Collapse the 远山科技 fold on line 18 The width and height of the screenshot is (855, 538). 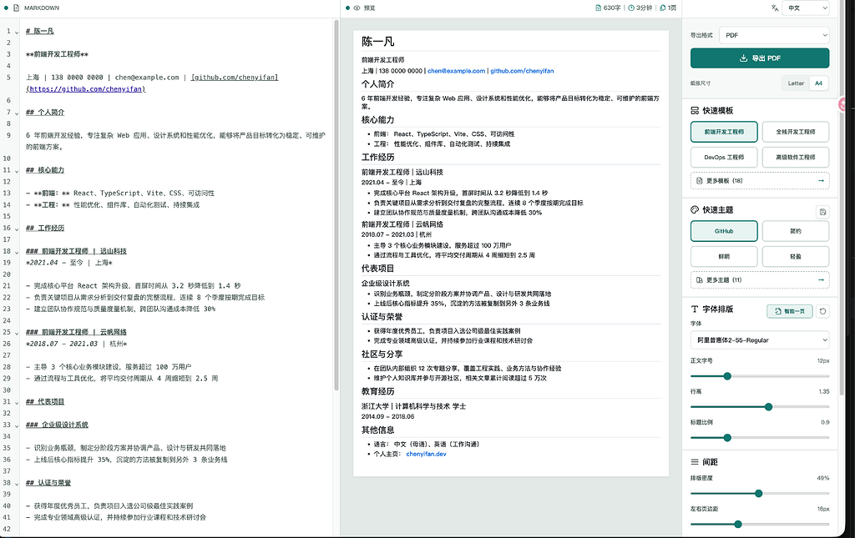tap(17, 252)
